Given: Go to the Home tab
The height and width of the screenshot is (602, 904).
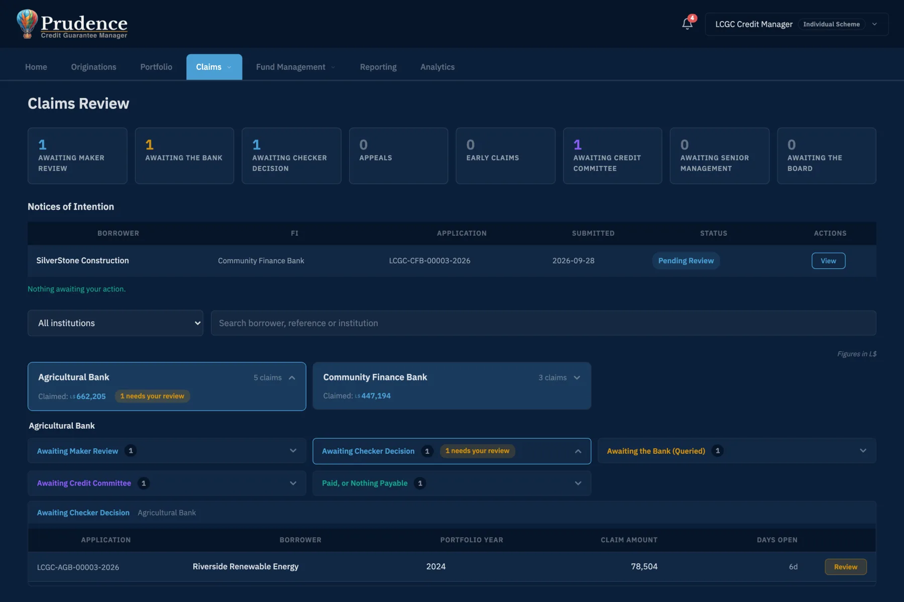Looking at the screenshot, I should coord(36,67).
